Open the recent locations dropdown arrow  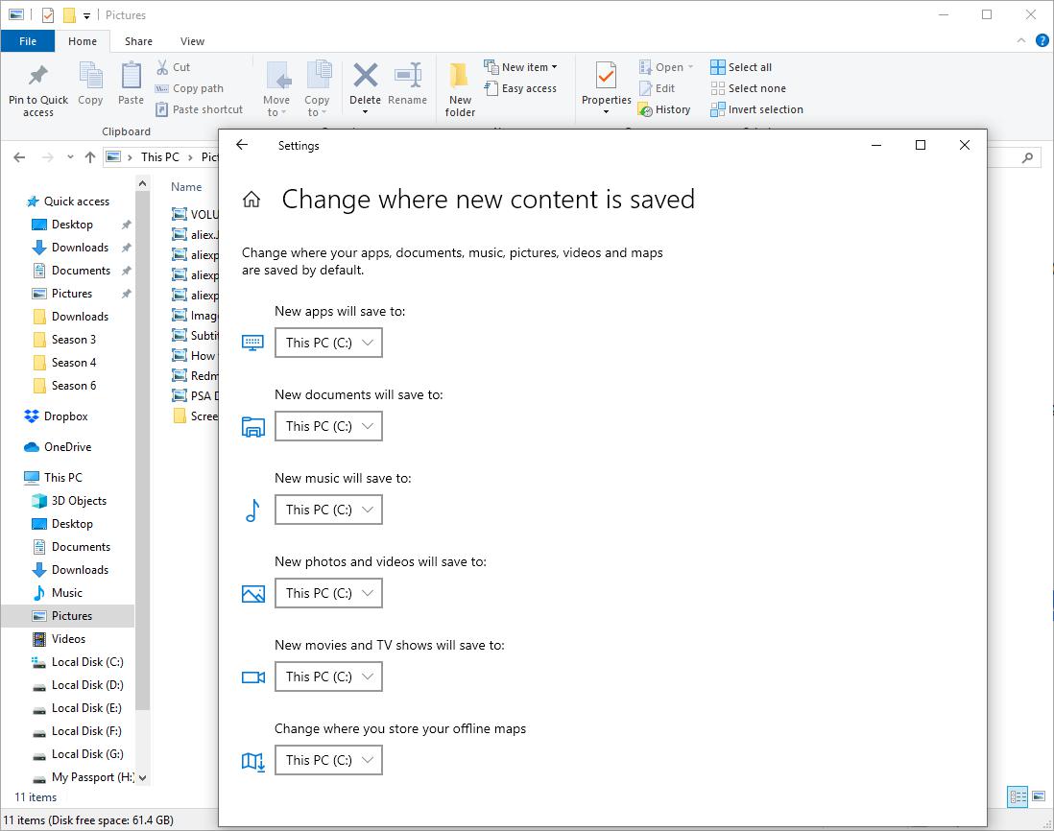click(70, 157)
